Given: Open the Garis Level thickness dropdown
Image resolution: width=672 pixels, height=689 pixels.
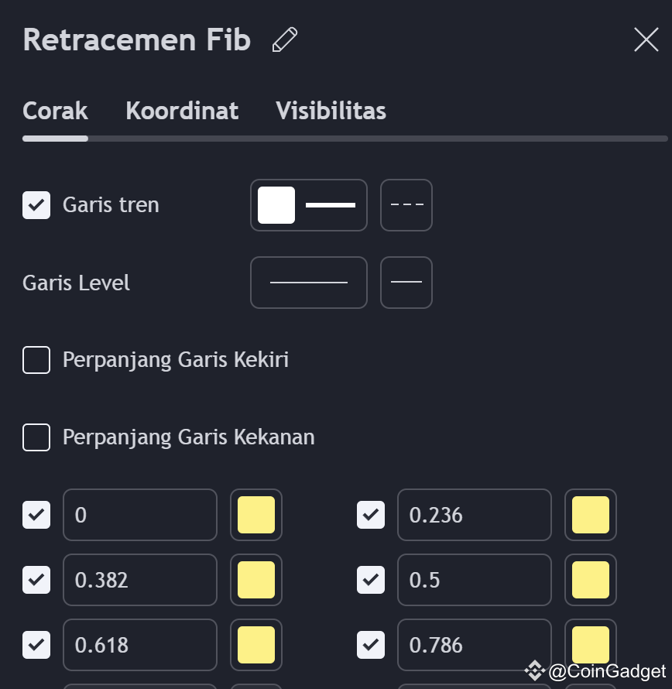Looking at the screenshot, I should tap(309, 283).
